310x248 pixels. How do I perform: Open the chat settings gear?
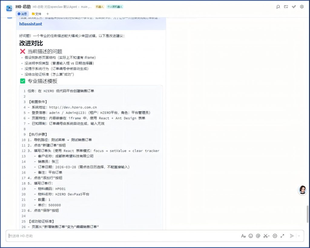click(302, 7)
